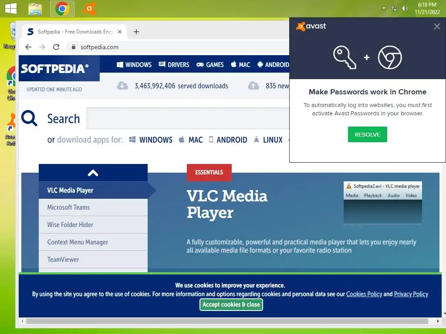446x334 pixels.
Task: Click the Chrome outline icon in Avast popup
Action: tap(390, 57)
